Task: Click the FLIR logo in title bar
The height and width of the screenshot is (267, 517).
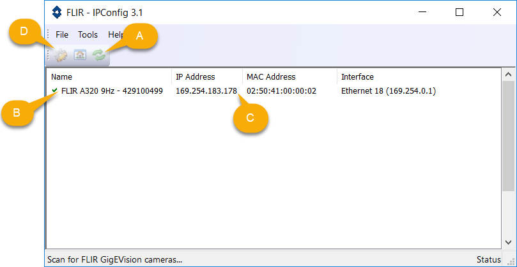Action: click(56, 12)
